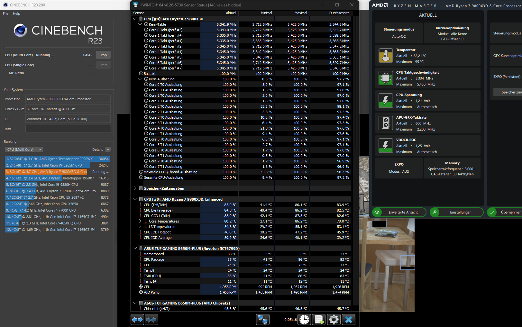Stop the running Multi Core test
522x327 pixels.
pos(103,55)
